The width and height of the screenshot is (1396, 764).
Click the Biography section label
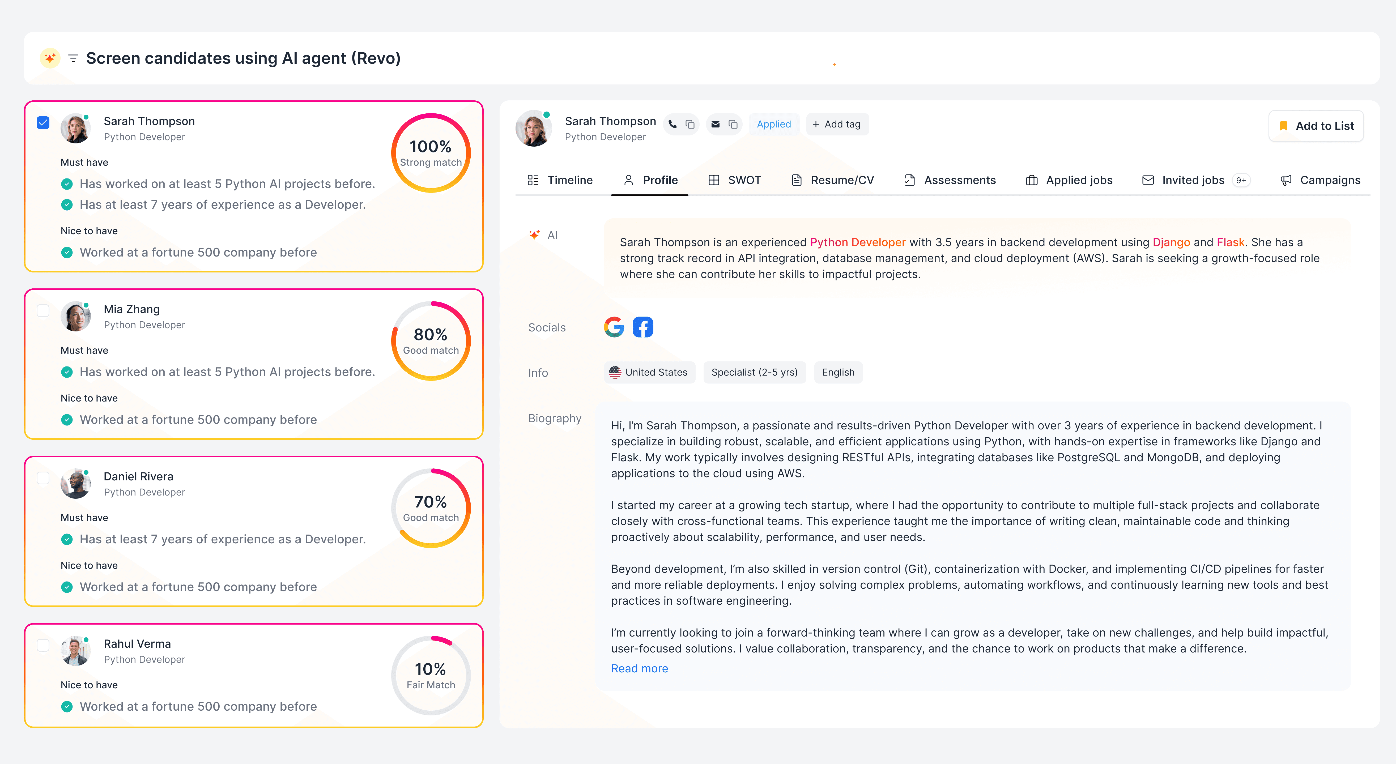(x=554, y=418)
